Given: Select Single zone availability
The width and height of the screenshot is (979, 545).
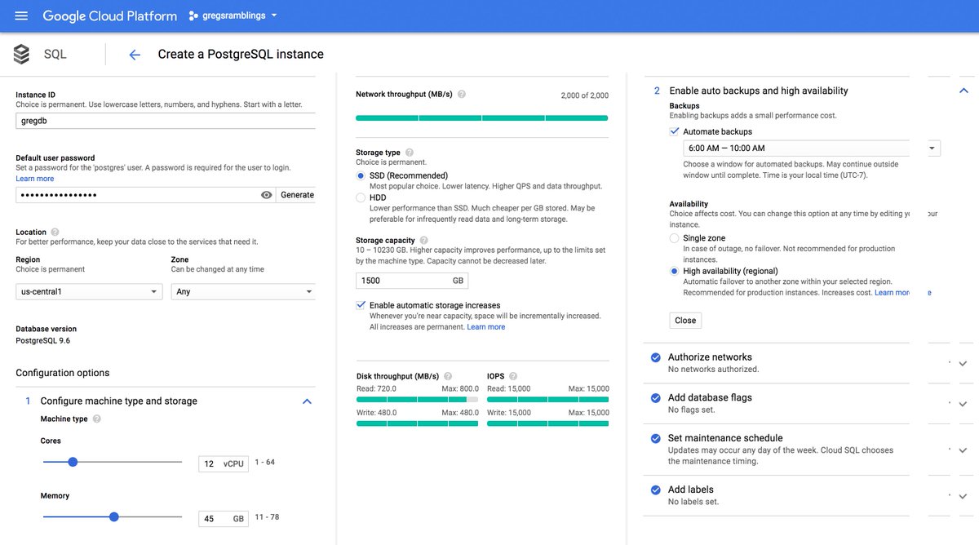Looking at the screenshot, I should [675, 238].
